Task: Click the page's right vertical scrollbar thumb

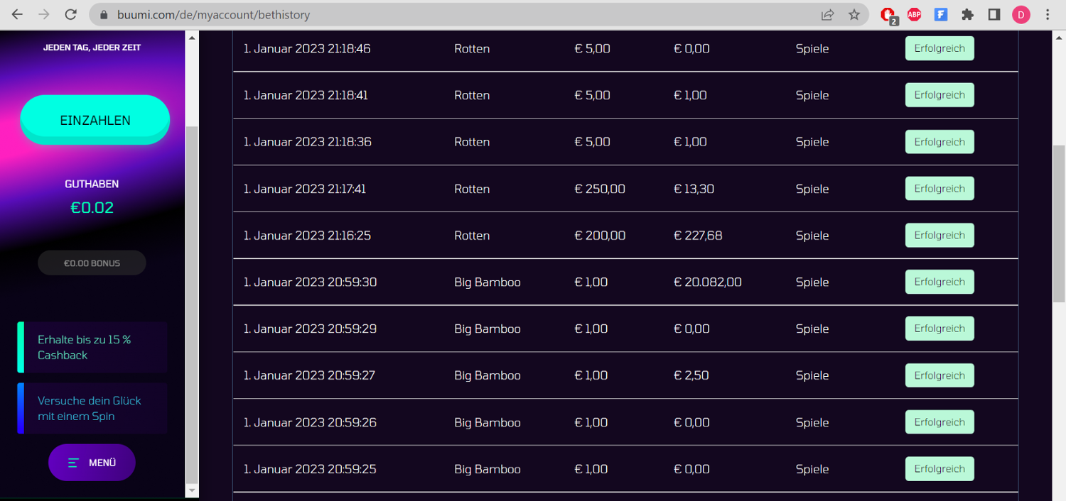Action: 1059,224
